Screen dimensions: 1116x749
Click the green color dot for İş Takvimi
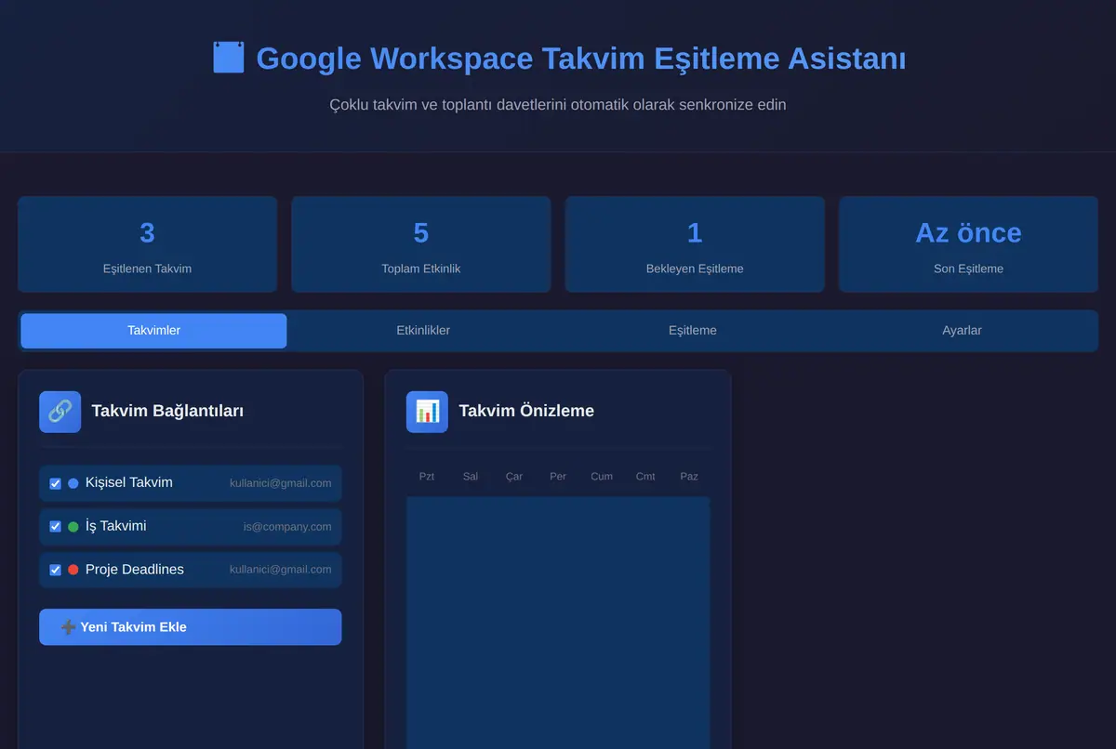click(x=73, y=527)
